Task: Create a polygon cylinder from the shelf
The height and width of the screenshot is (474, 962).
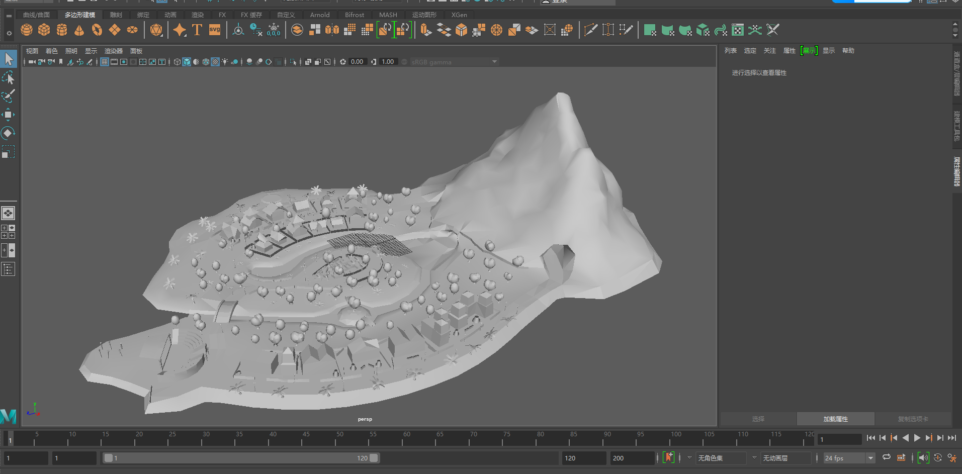Action: pyautogui.click(x=62, y=30)
